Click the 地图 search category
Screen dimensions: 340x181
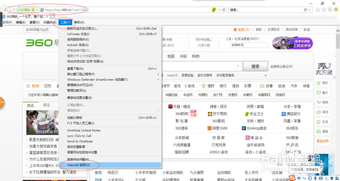tap(171, 56)
